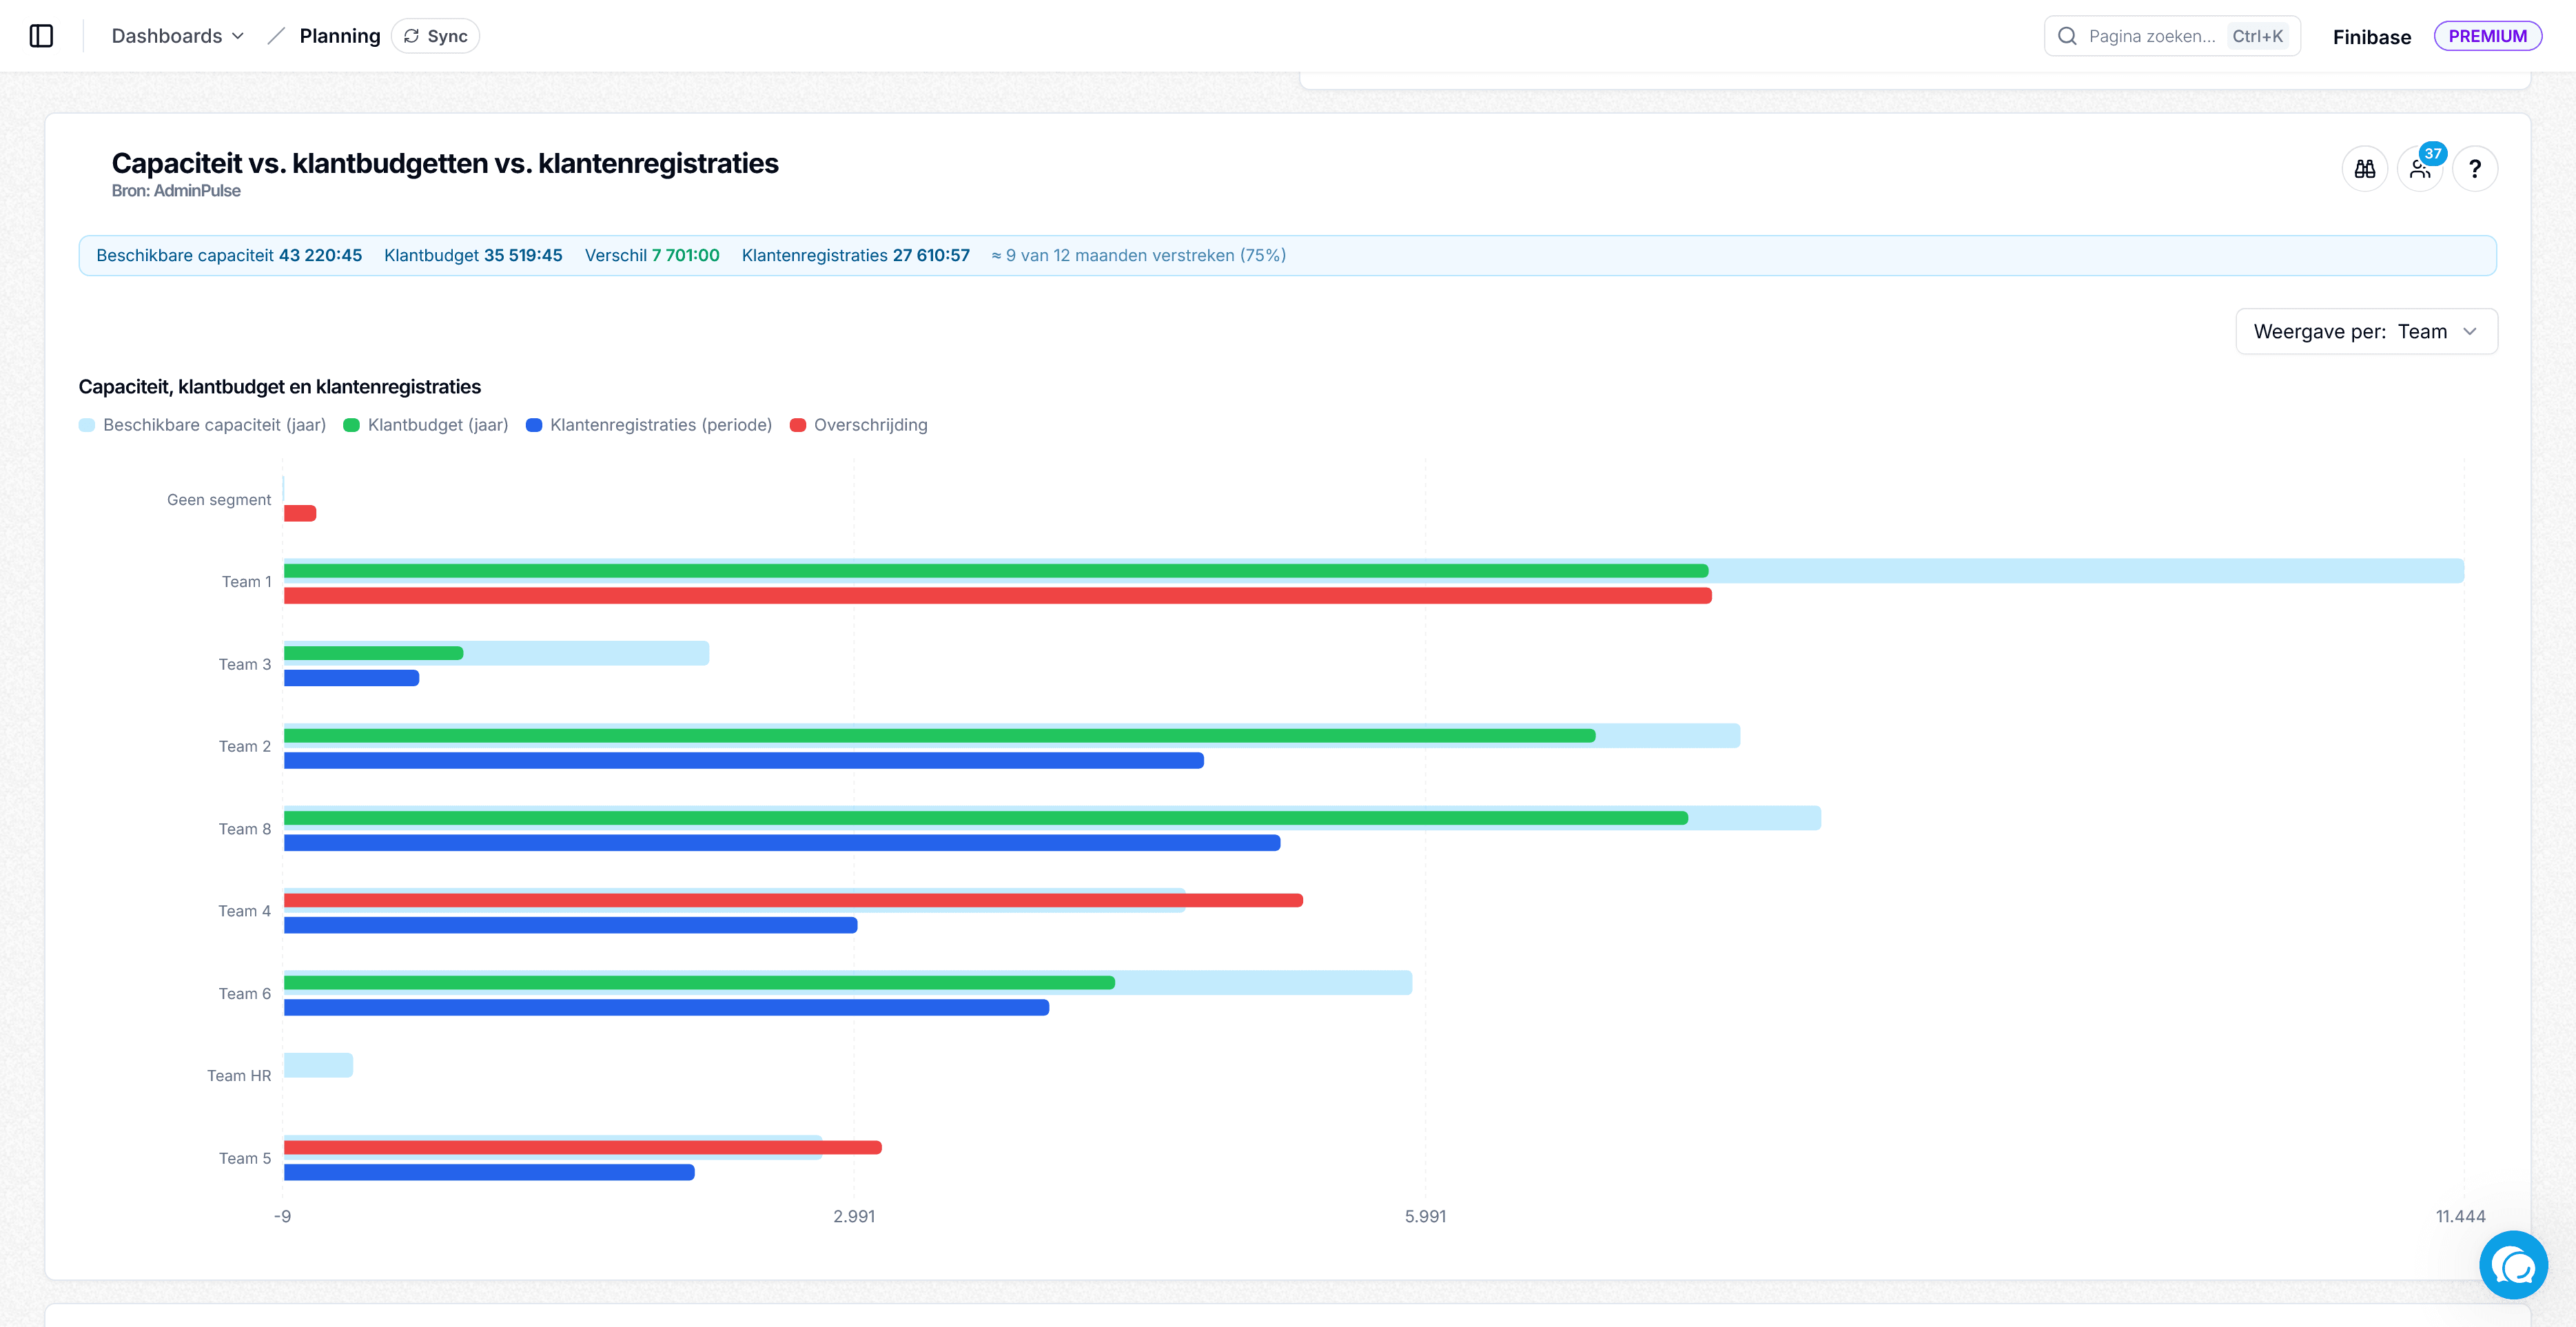
Task: Click the Bron: AdminPulse source text
Action: pyautogui.click(x=176, y=191)
